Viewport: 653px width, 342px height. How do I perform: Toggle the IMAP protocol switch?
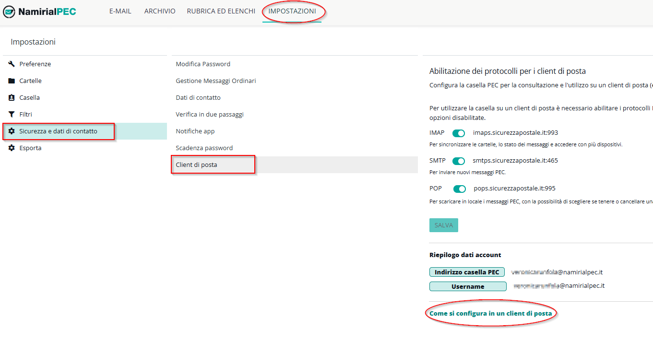(x=459, y=133)
